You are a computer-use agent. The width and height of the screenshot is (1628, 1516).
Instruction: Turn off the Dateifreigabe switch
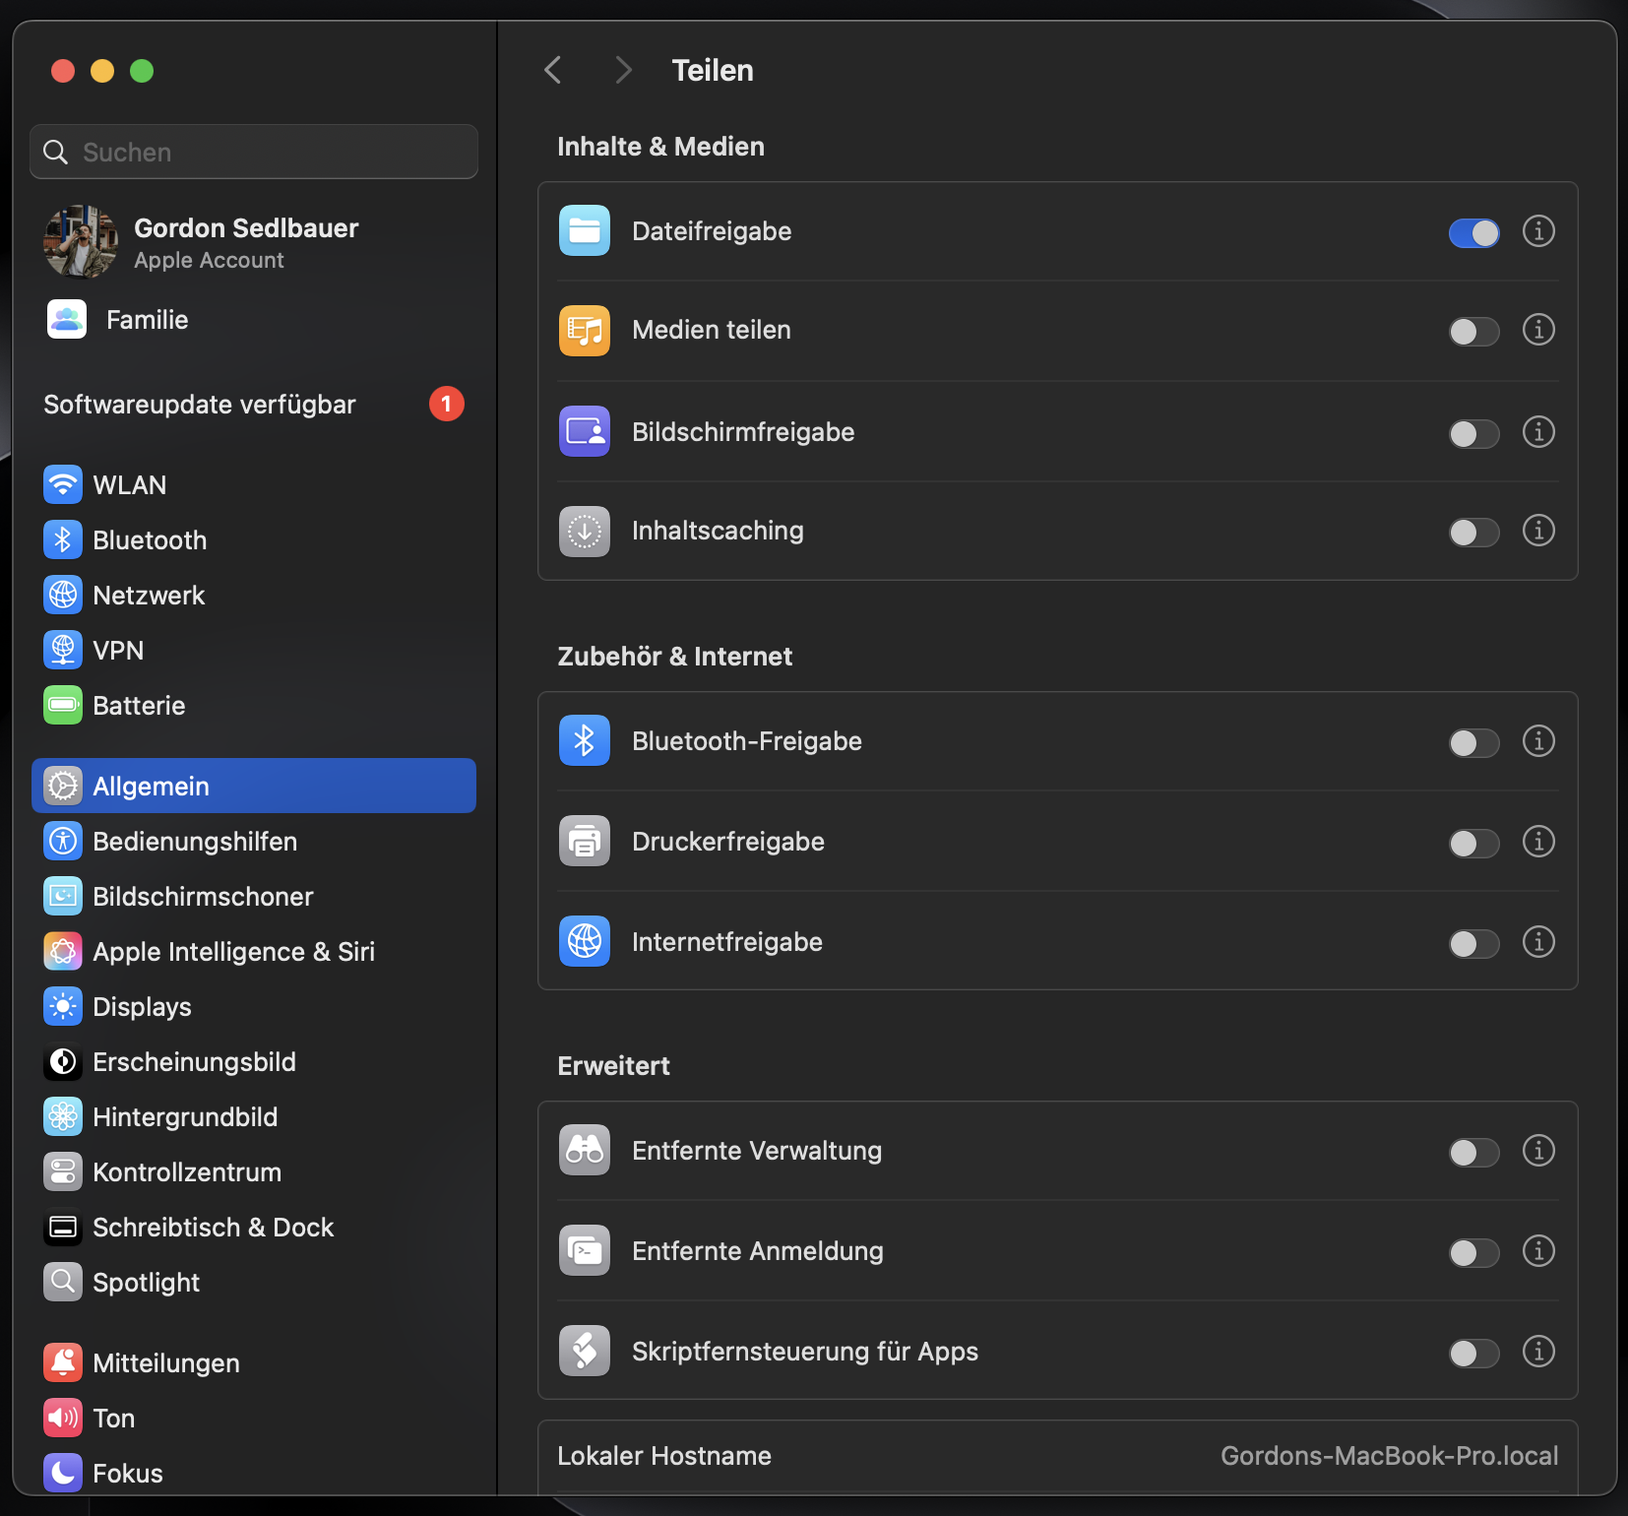point(1473,232)
